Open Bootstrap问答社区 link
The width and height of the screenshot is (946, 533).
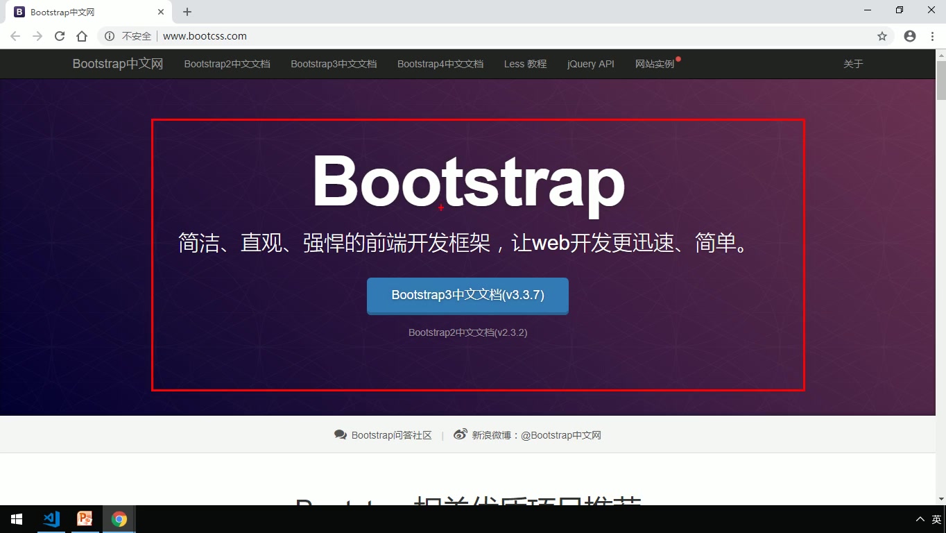click(x=391, y=435)
